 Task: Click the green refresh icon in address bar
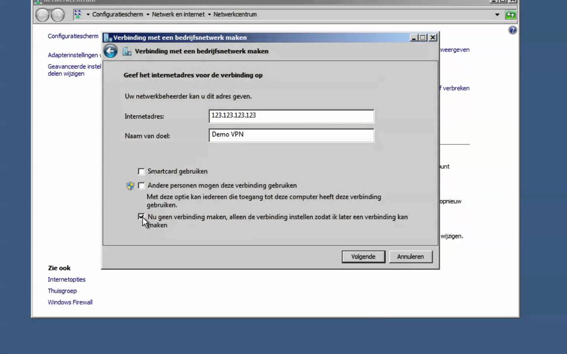[510, 15]
